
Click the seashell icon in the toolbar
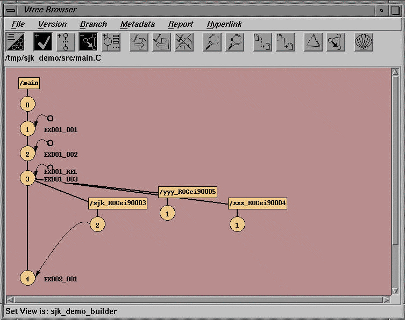364,42
